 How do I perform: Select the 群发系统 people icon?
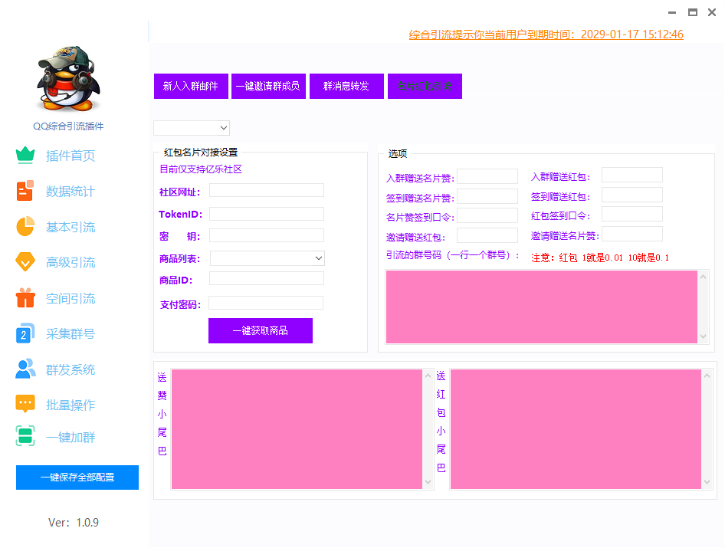point(25,369)
